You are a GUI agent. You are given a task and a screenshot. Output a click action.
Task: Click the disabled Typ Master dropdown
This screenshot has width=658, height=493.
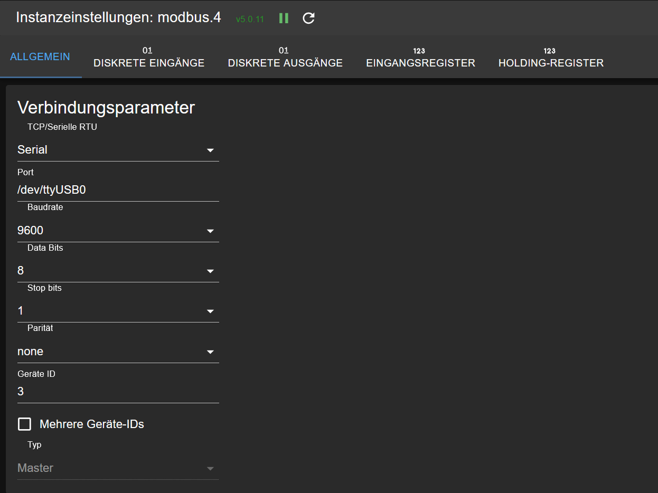(118, 468)
